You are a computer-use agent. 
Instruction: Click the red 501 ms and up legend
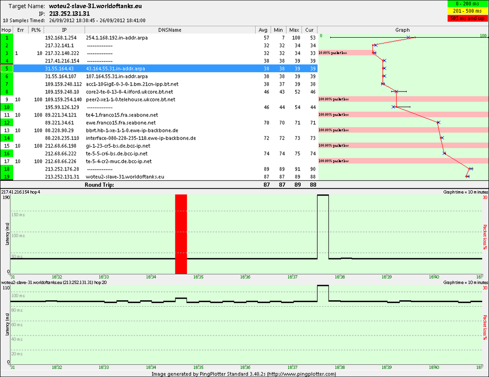pos(467,18)
